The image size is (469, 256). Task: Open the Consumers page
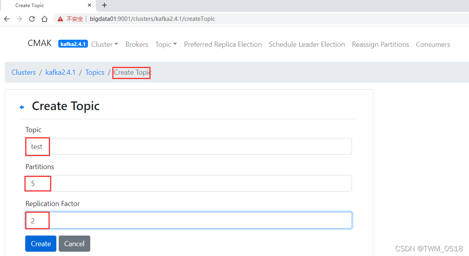[x=433, y=44]
